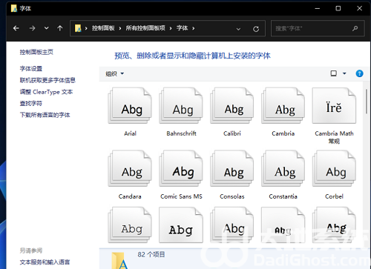Open 字体设置 link
This screenshot has width=371, height=269.
(31, 68)
